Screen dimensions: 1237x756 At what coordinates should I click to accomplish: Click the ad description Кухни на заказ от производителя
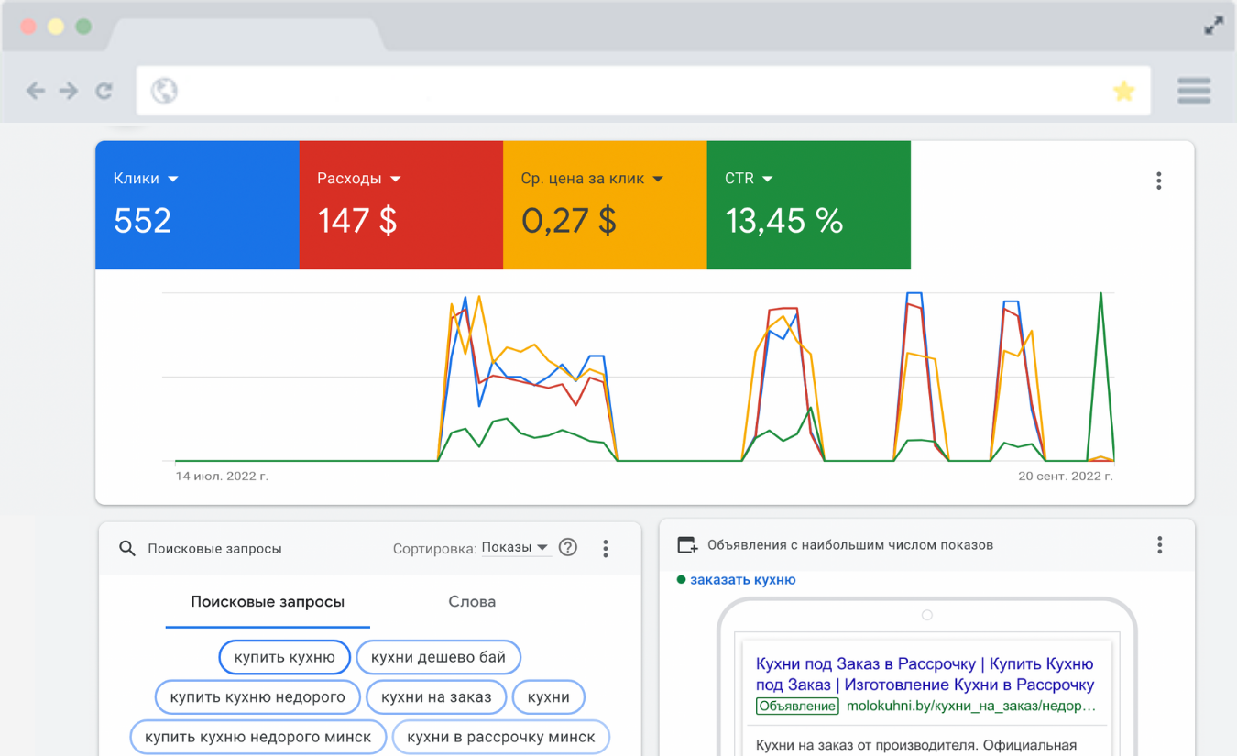(916, 745)
